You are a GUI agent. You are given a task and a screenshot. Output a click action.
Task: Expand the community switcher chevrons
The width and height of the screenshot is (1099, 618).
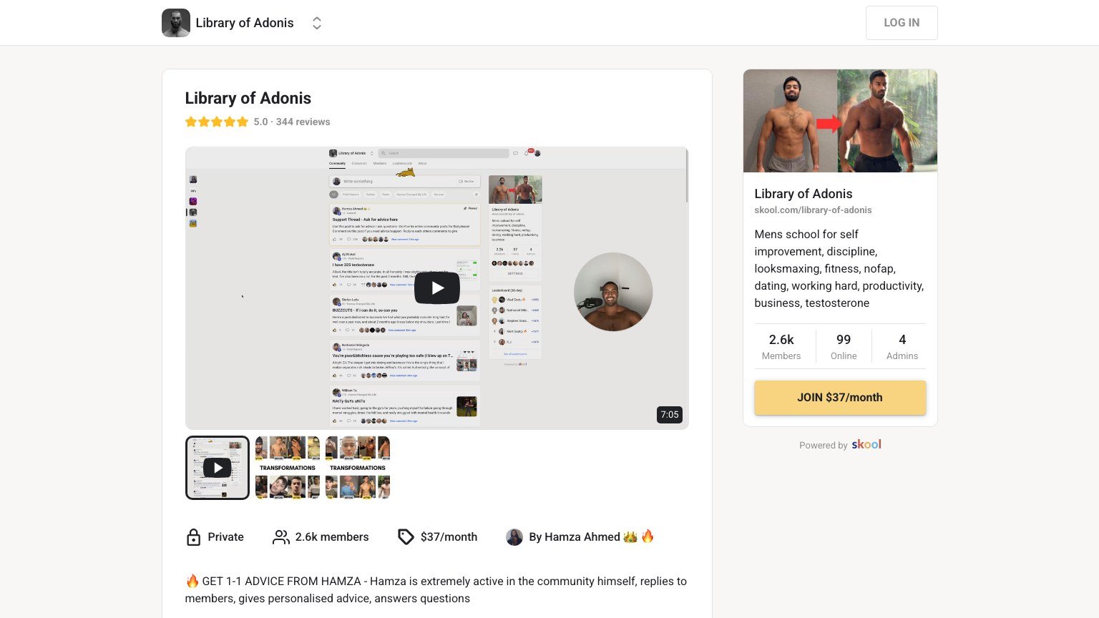317,23
